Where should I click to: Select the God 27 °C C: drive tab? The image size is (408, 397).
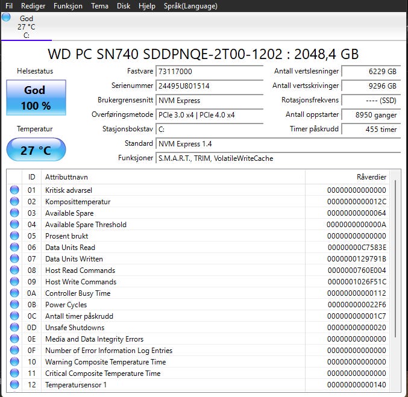[26, 27]
